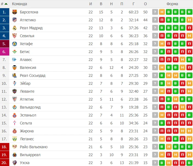The image size is (193, 166).
Task: Click the Getafe club crest icon
Action: click(15, 44)
